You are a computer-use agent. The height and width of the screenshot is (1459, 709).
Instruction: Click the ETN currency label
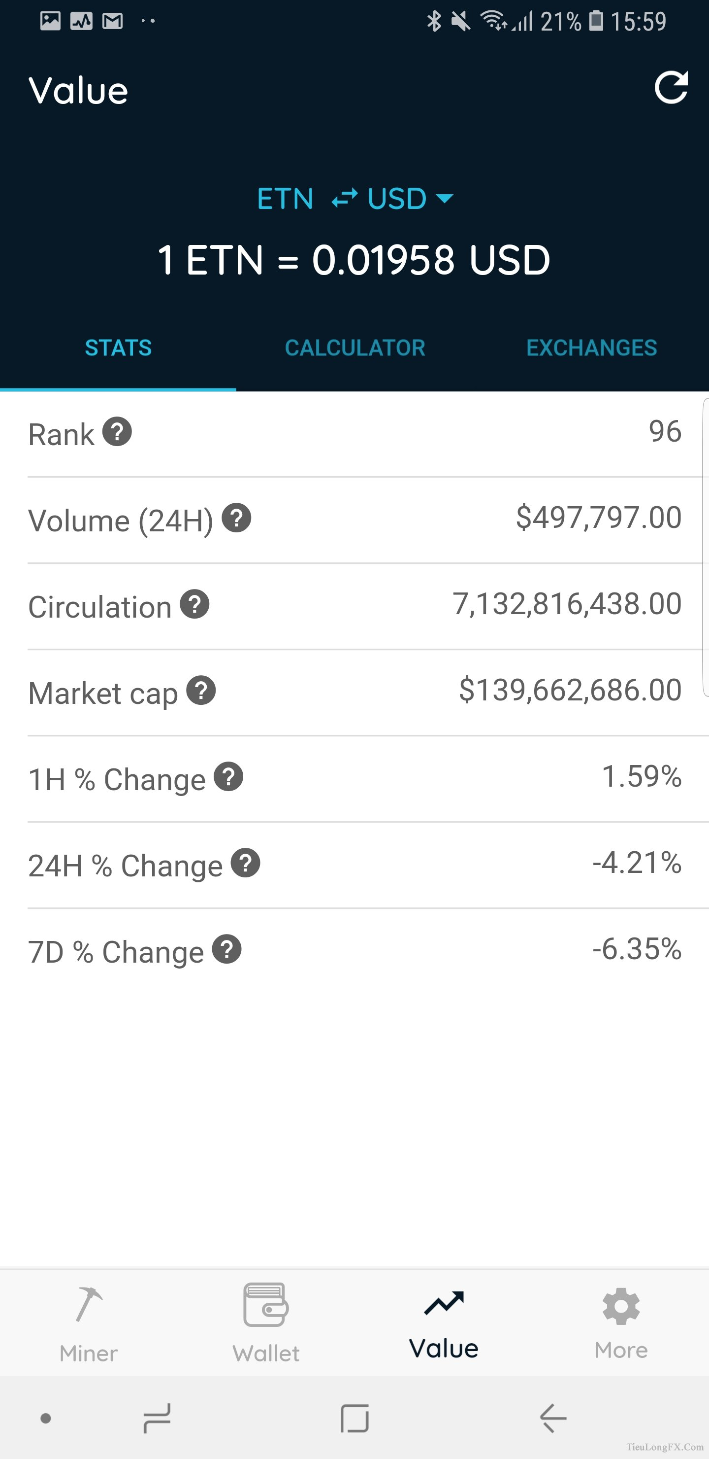tap(285, 199)
